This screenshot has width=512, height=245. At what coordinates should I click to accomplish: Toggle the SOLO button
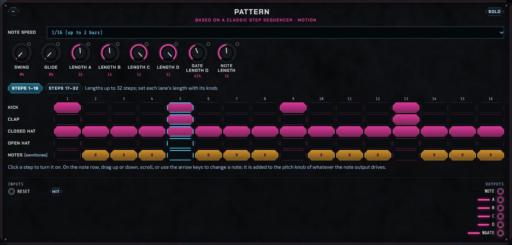pos(494,12)
